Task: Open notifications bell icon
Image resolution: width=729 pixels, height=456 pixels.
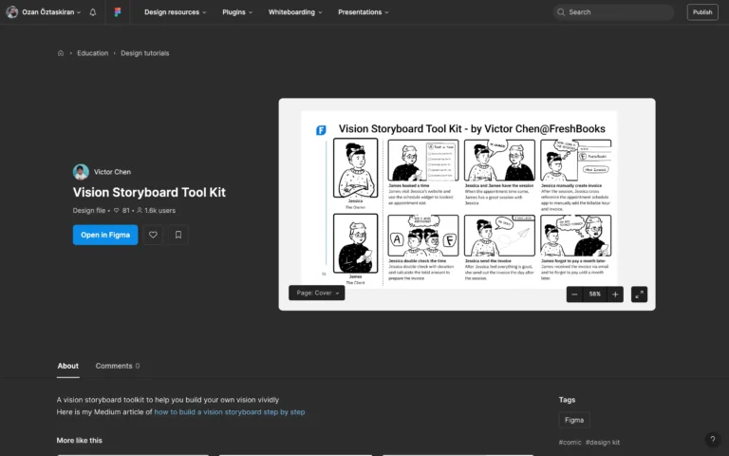Action: tap(93, 12)
